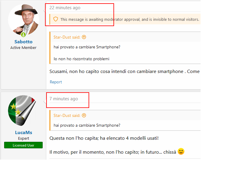237x178 pixels.
Task: Click "Star-Dust said:" in Sabotto's post
Action: click(67, 37)
